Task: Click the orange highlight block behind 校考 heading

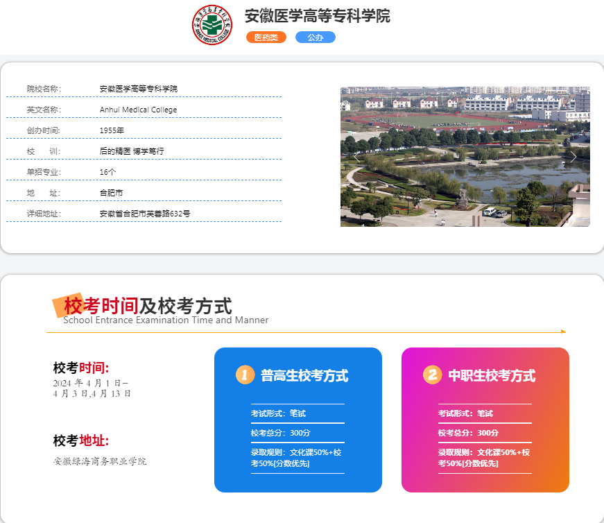Action: [x=69, y=306]
